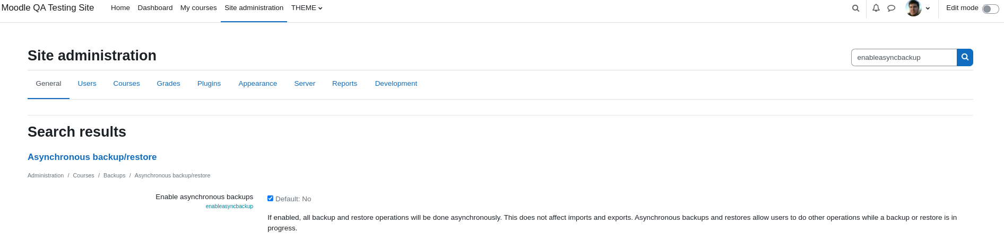
Task: Switch to the Plugins tab
Action: 209,84
